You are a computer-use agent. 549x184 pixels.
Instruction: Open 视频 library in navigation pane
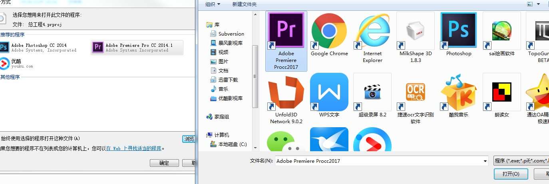point(219,52)
